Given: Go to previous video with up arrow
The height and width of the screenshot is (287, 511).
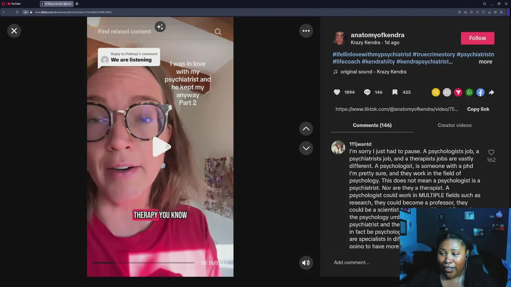Looking at the screenshot, I should (x=306, y=129).
